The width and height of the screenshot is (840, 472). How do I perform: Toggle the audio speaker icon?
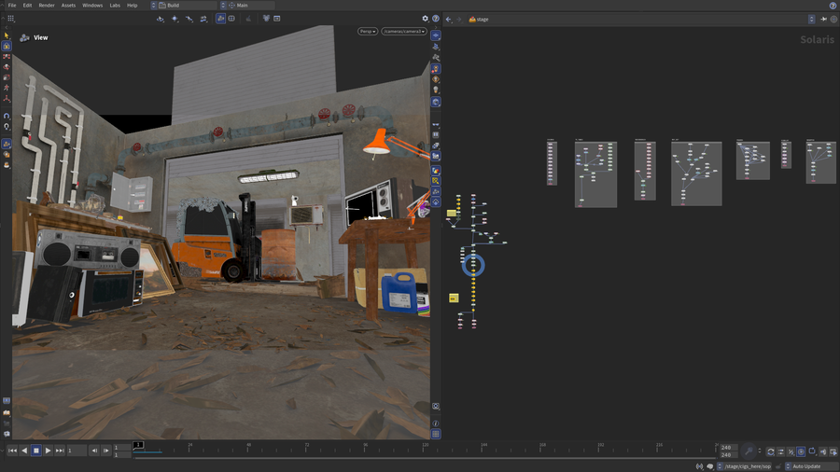pyautogui.click(x=823, y=451)
